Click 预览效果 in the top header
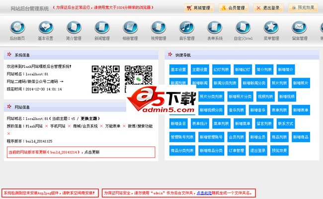This screenshot has width=323, height=199. (x=303, y=8)
